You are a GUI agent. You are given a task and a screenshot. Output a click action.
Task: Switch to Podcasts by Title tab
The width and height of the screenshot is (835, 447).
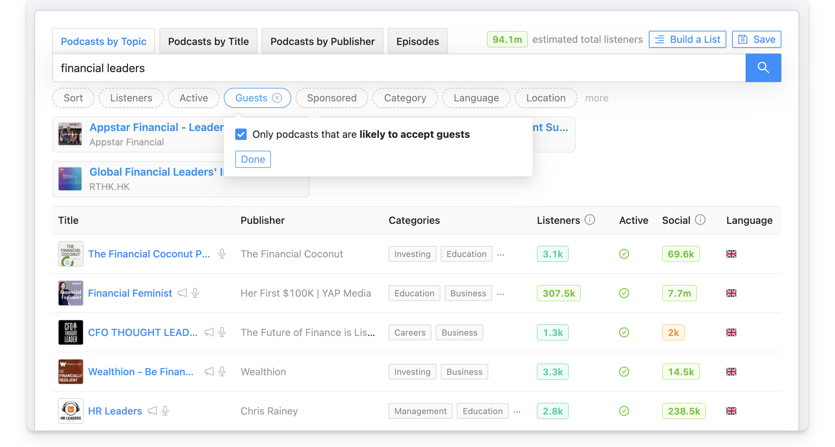pyautogui.click(x=208, y=41)
